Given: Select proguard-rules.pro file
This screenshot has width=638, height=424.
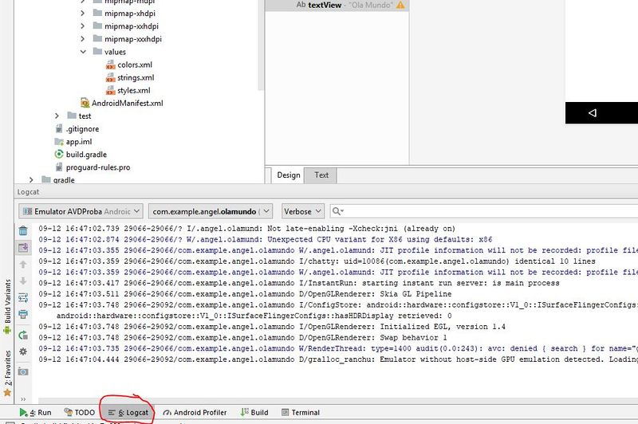Looking at the screenshot, I should point(93,167).
